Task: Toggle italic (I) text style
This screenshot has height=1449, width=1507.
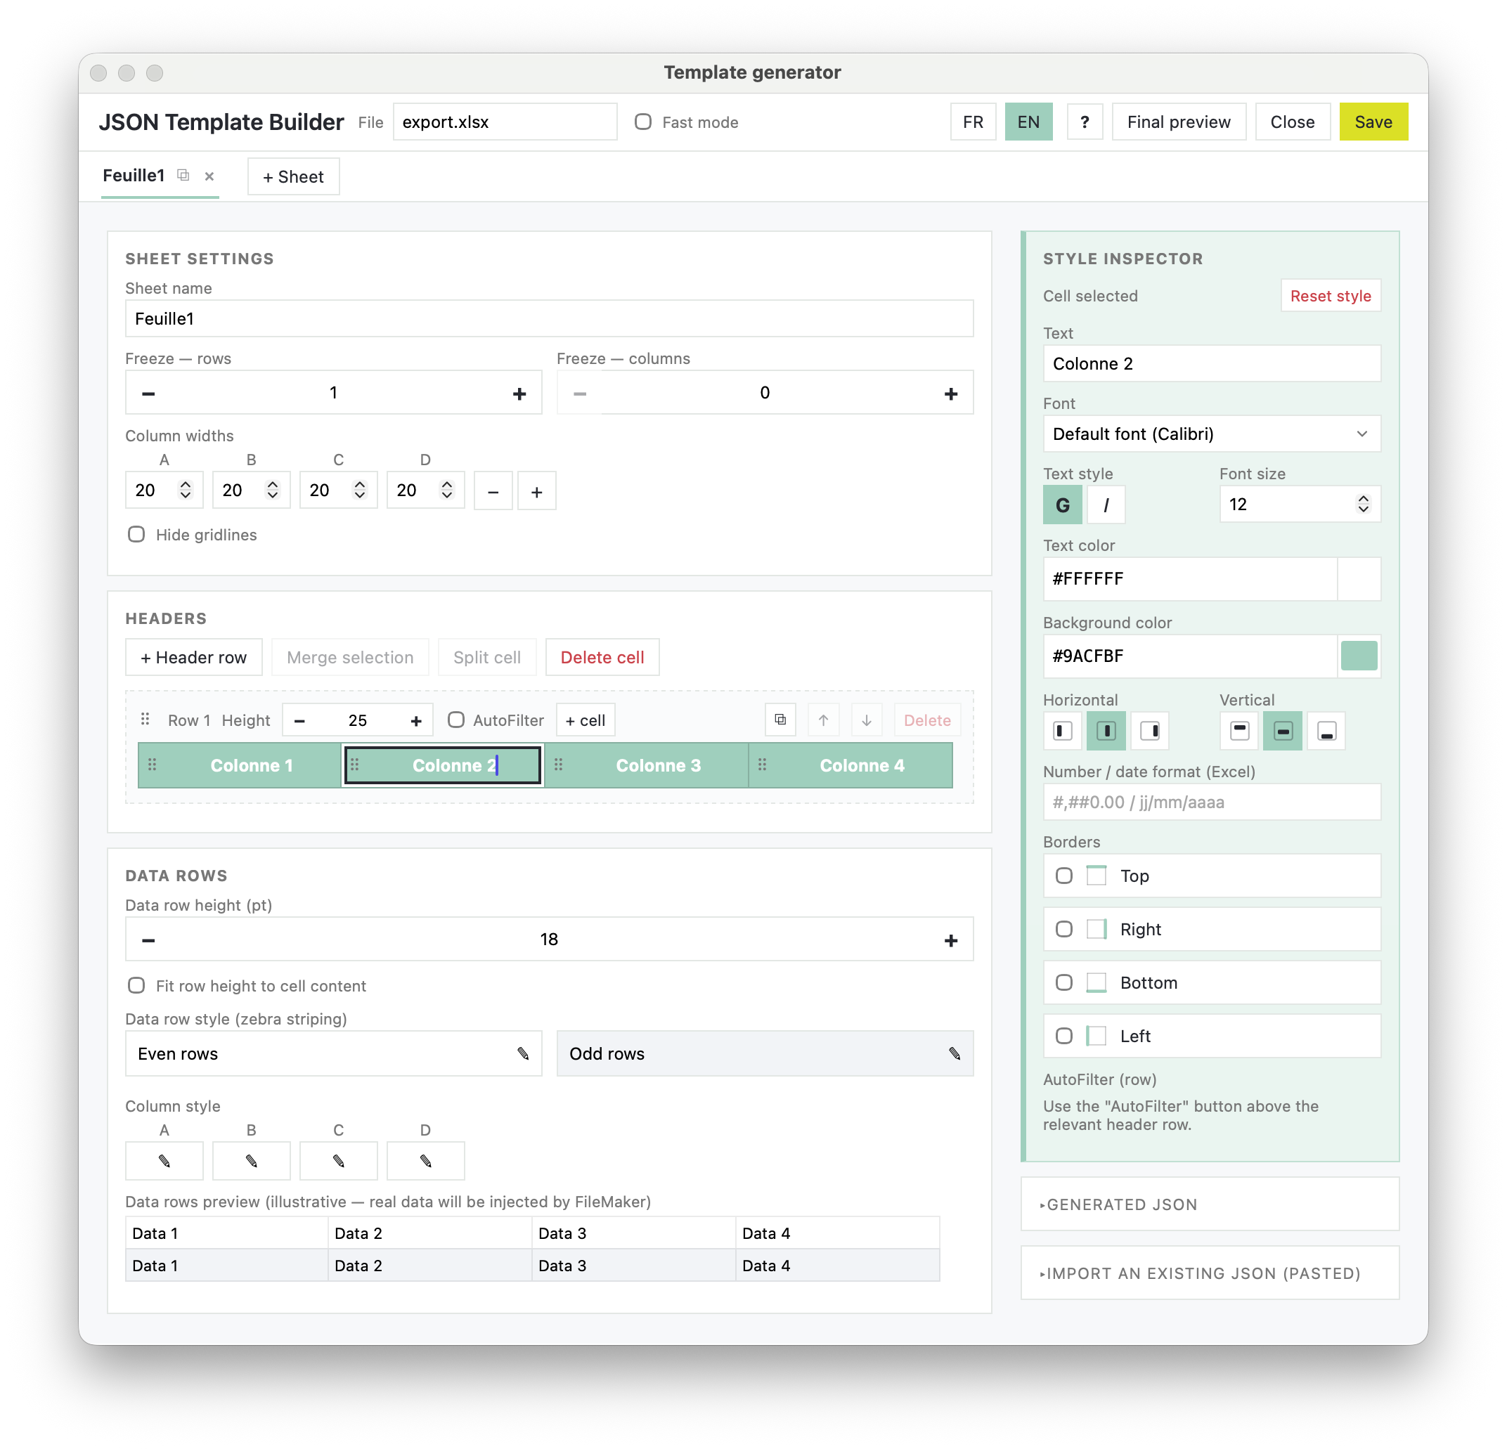Action: point(1106,505)
